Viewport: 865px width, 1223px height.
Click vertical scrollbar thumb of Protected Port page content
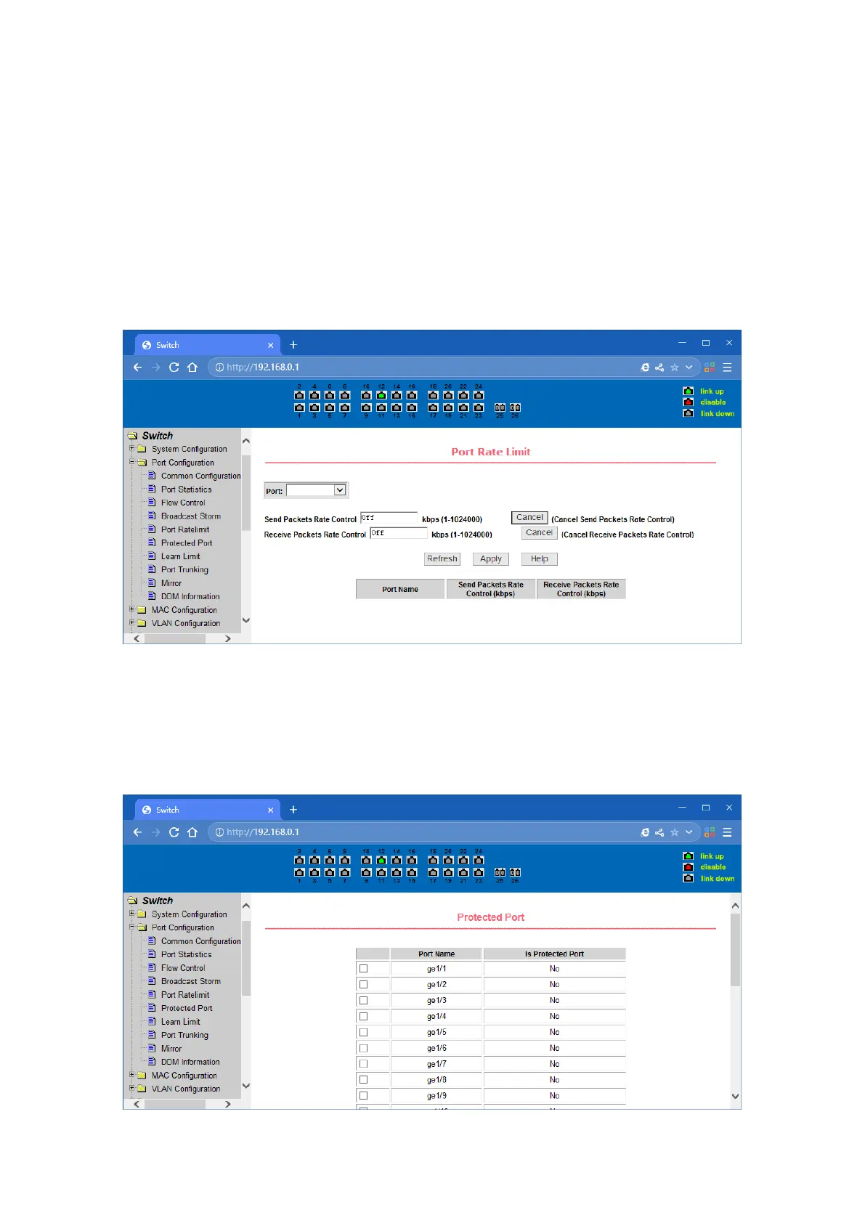(735, 950)
